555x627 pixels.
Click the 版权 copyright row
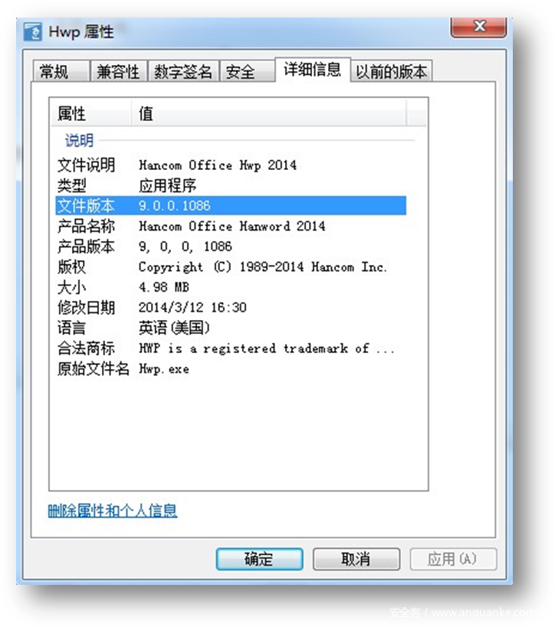[x=231, y=266]
